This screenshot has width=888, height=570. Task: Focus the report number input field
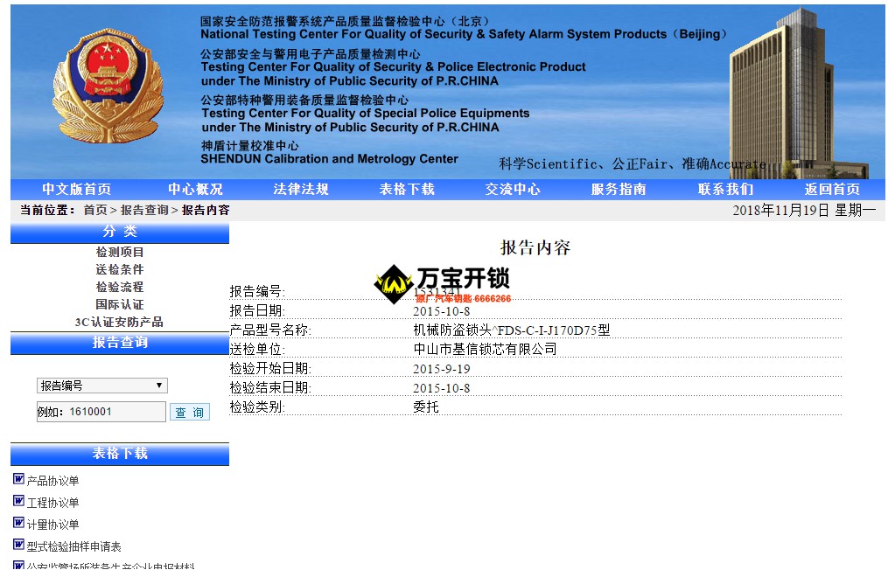tap(101, 412)
